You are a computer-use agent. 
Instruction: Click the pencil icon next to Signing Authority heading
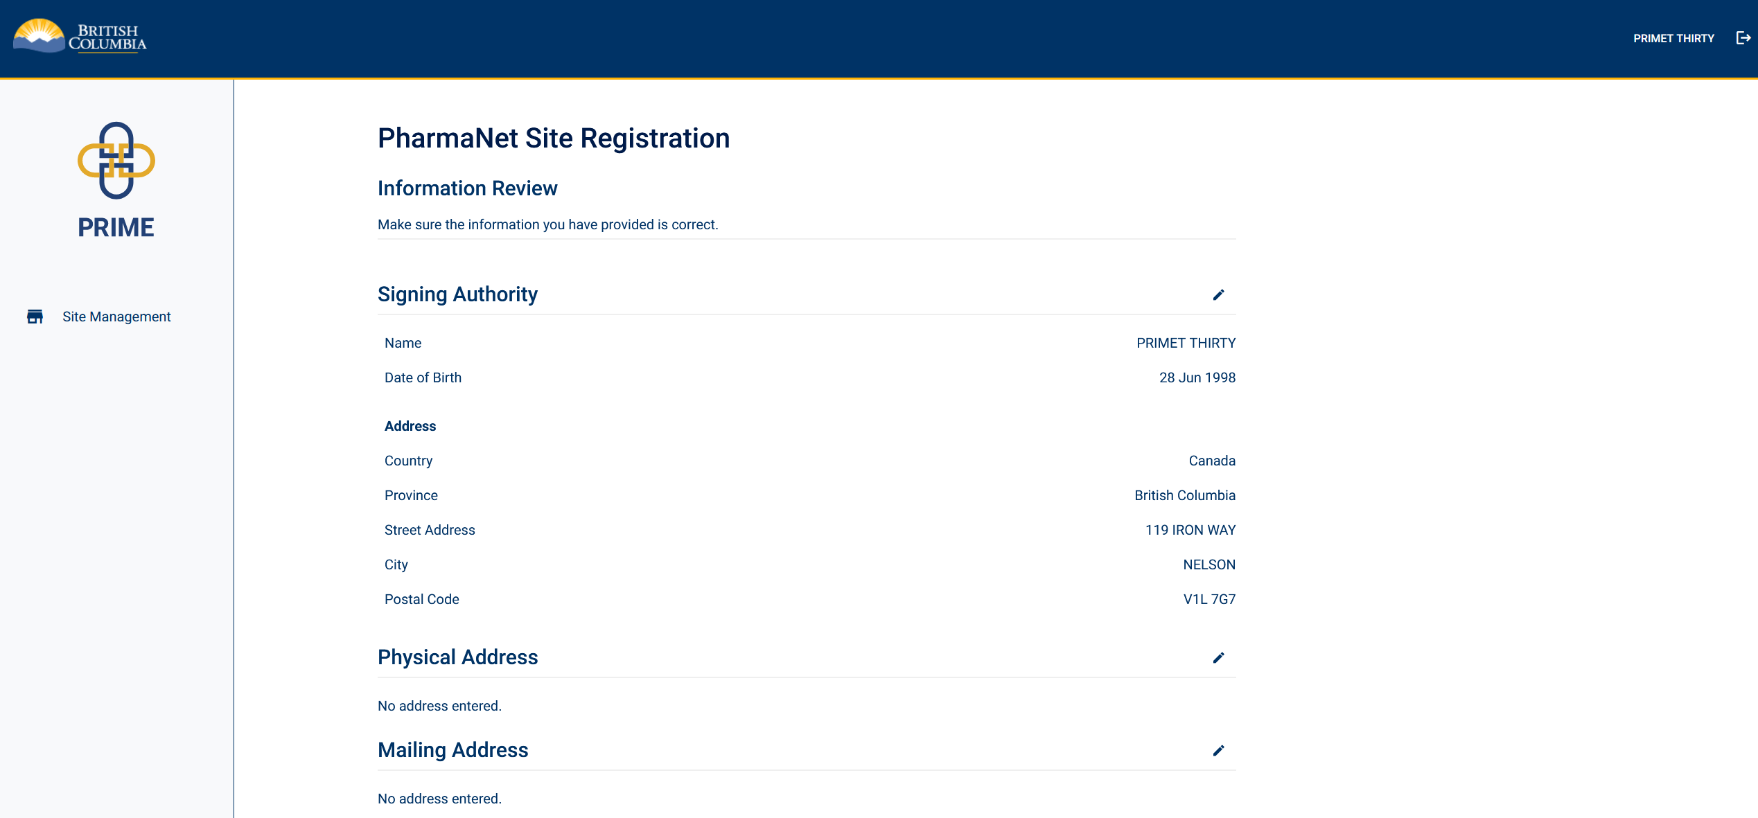point(1218,295)
